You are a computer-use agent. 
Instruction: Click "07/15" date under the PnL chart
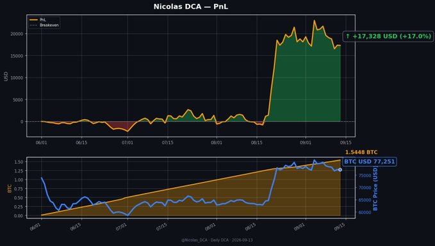pyautogui.click(x=168, y=142)
